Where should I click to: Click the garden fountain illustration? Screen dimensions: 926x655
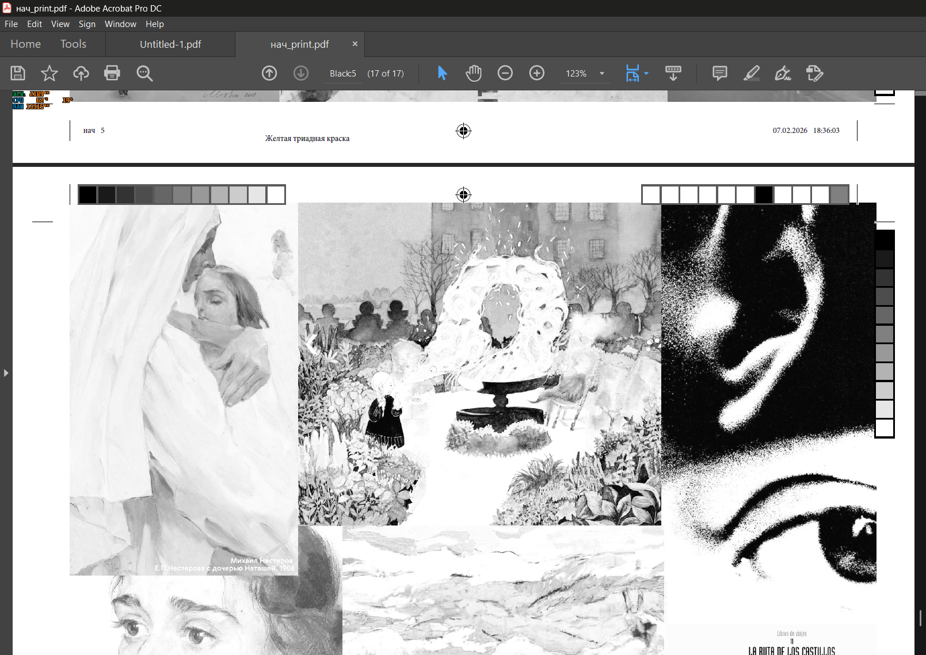[479, 364]
